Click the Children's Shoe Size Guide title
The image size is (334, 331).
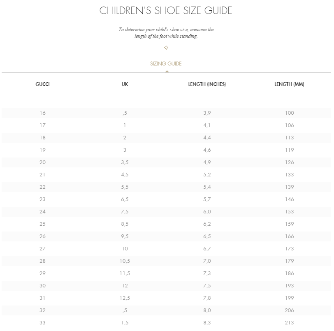click(x=166, y=10)
